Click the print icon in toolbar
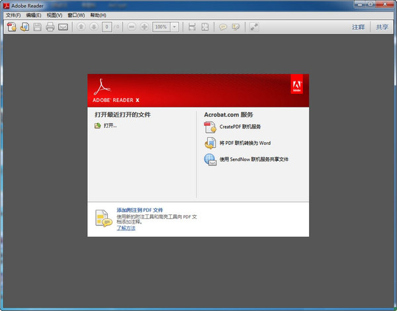The height and width of the screenshot is (311, 397). point(50,27)
